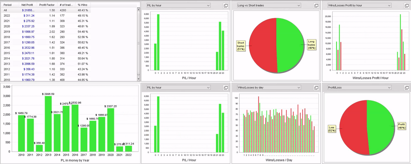Click the 2010 bar in PL by Year chart

[21, 133]
